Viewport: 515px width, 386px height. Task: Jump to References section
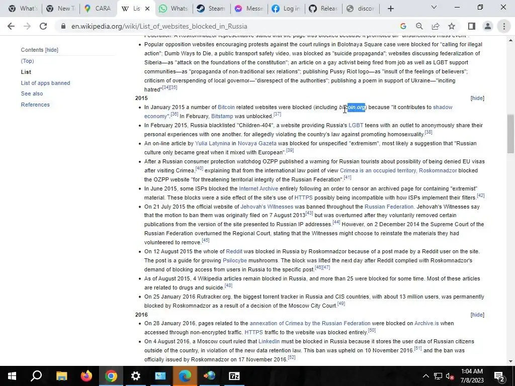tap(35, 105)
